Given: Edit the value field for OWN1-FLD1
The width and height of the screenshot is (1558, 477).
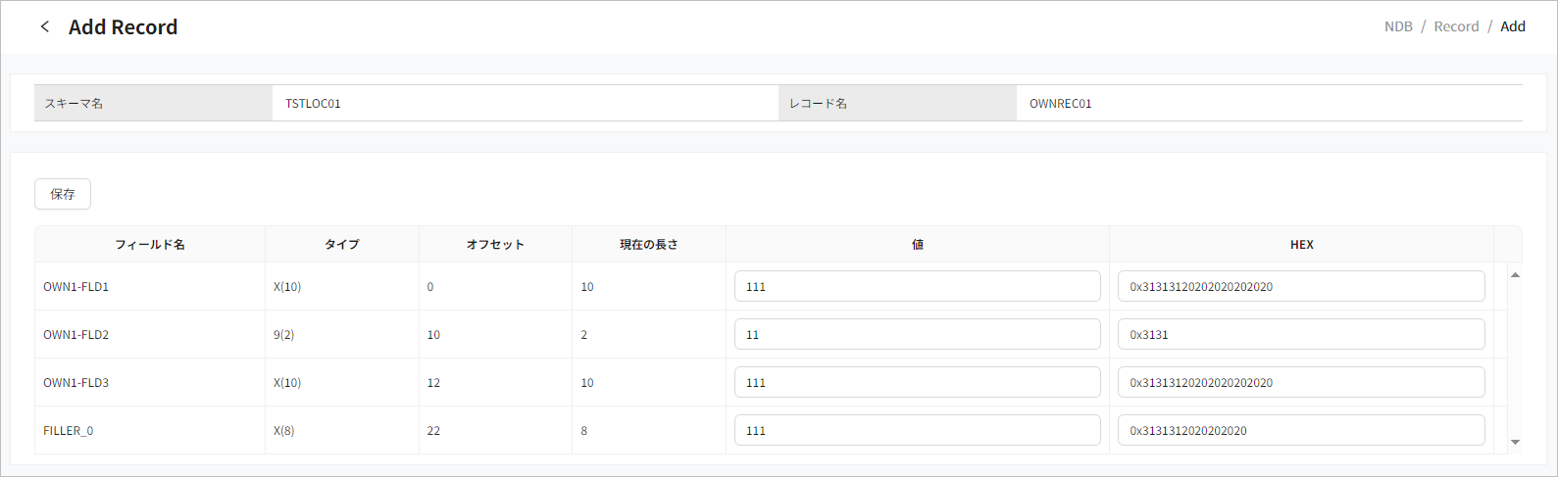Looking at the screenshot, I should pos(917,287).
